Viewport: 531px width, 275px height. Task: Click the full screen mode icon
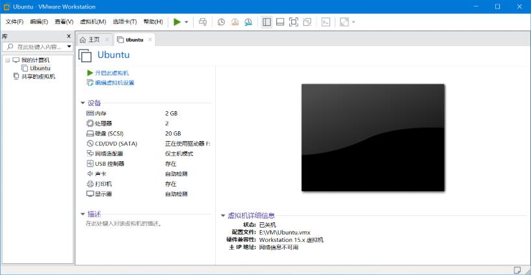[x=294, y=22]
